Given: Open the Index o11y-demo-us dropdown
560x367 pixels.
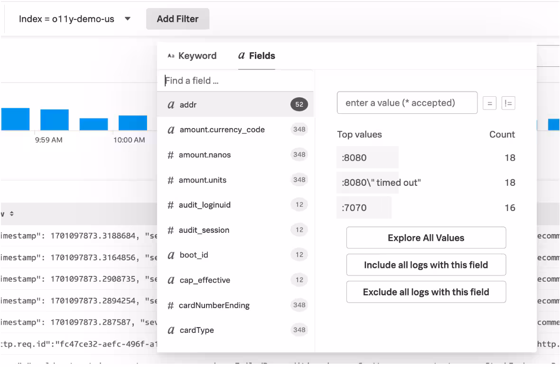Looking at the screenshot, I should (x=75, y=19).
